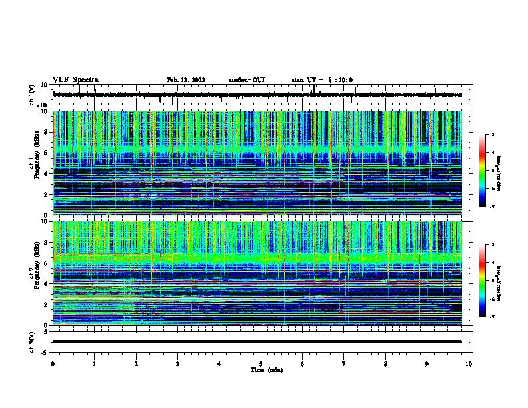The image size is (528, 408).
Task: Click the "ch.3(V)" y-axis label
Action: point(32,342)
